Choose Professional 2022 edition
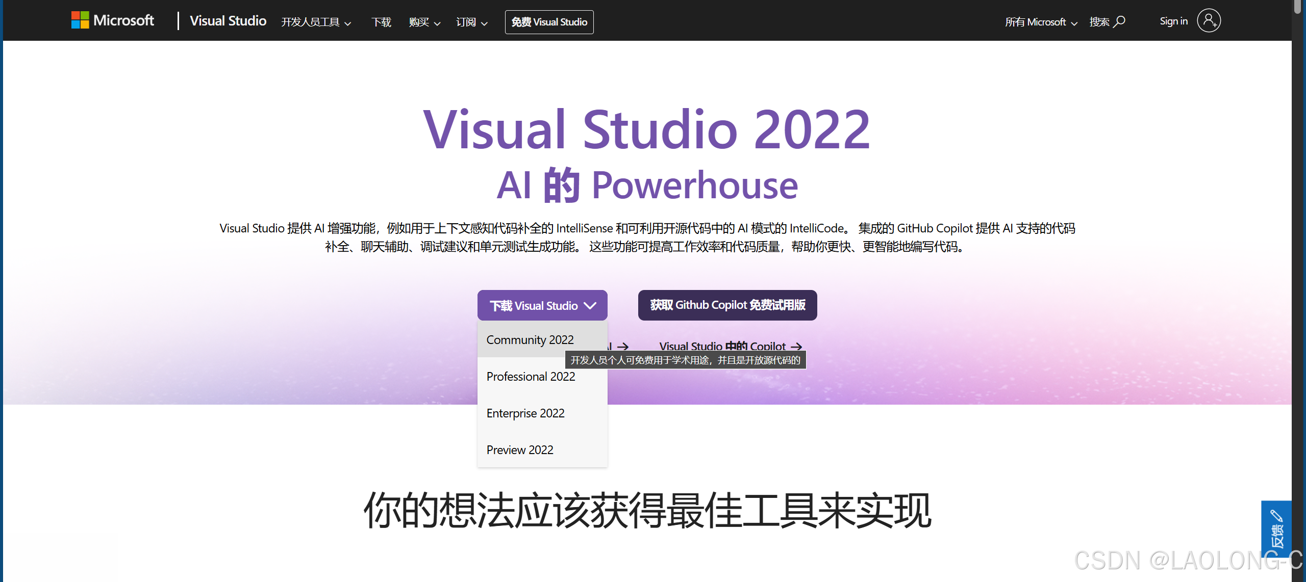1306x582 pixels. click(531, 377)
